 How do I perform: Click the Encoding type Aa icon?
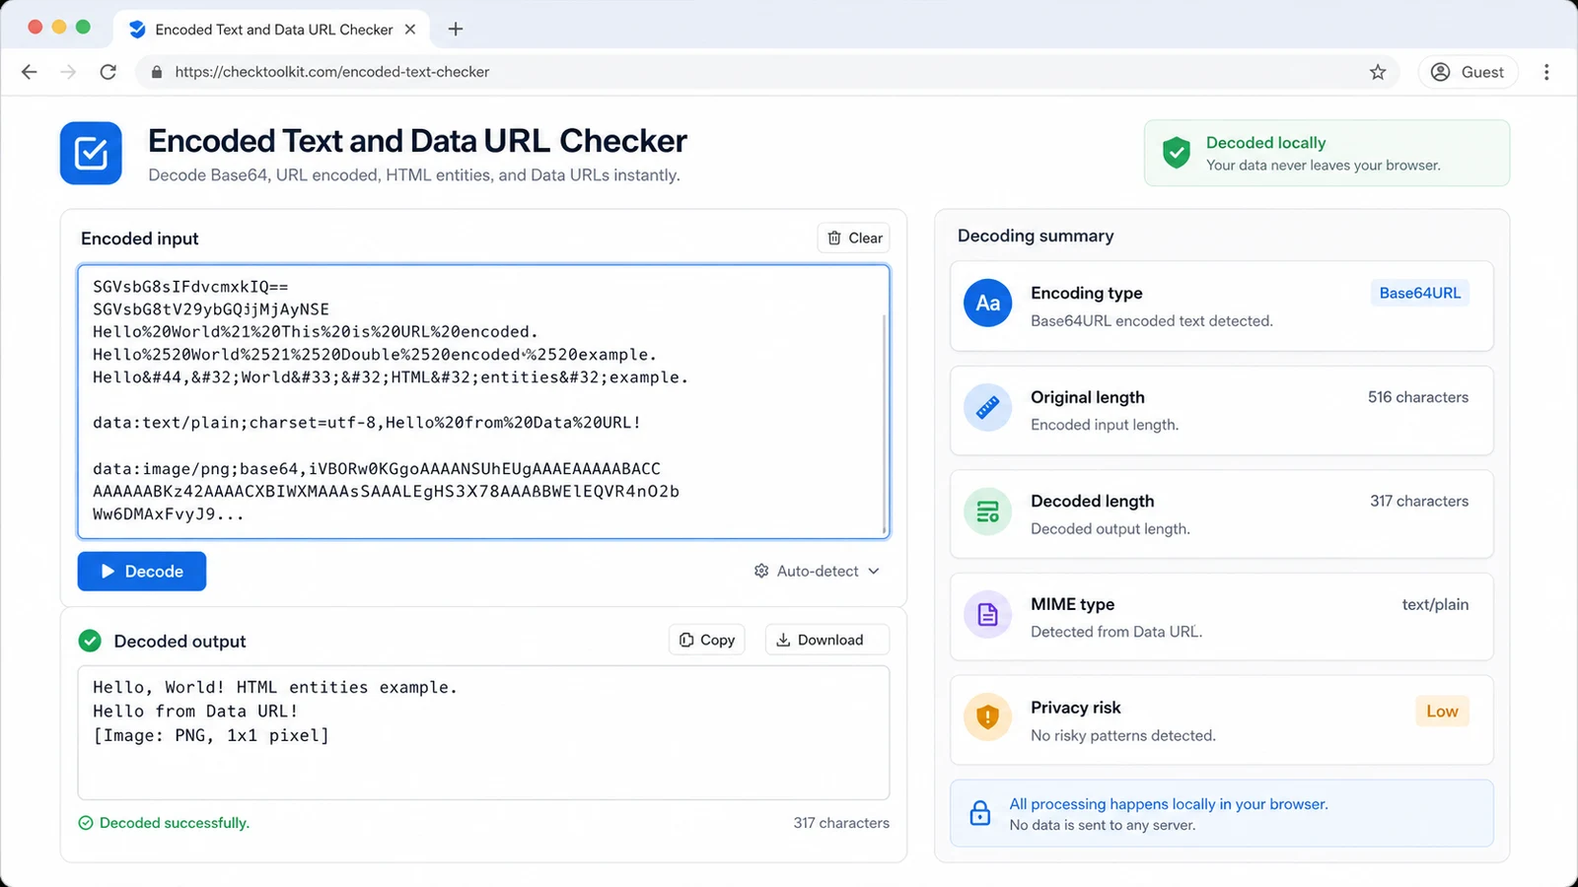pos(987,304)
